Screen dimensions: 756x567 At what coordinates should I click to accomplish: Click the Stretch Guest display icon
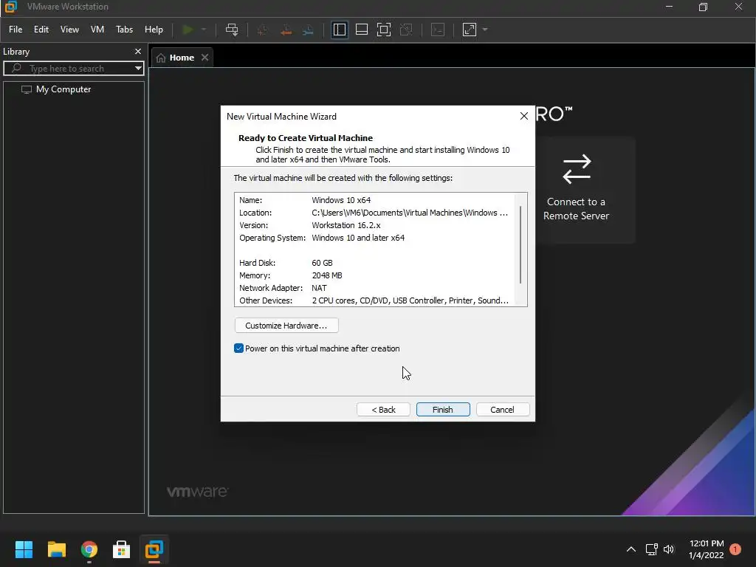pos(469,30)
